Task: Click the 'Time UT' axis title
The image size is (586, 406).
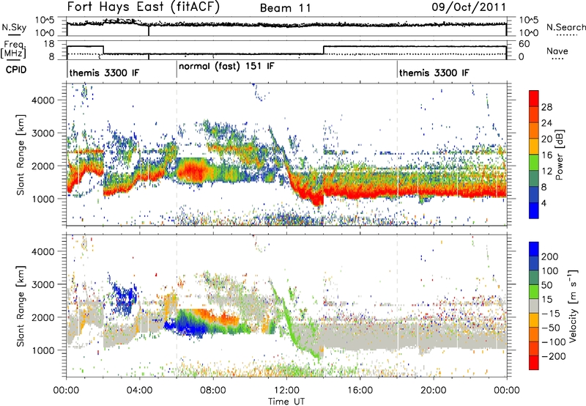Action: (286, 402)
